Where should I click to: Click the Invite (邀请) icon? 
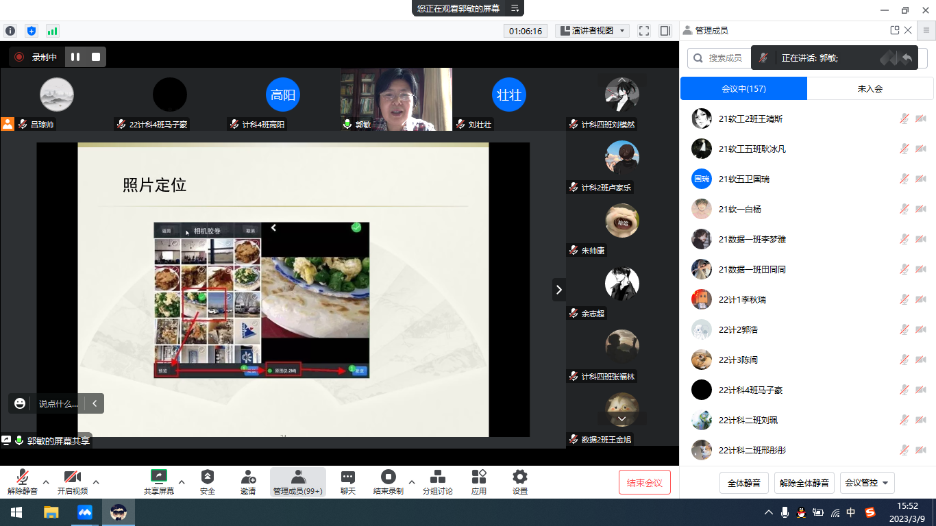pyautogui.click(x=248, y=481)
